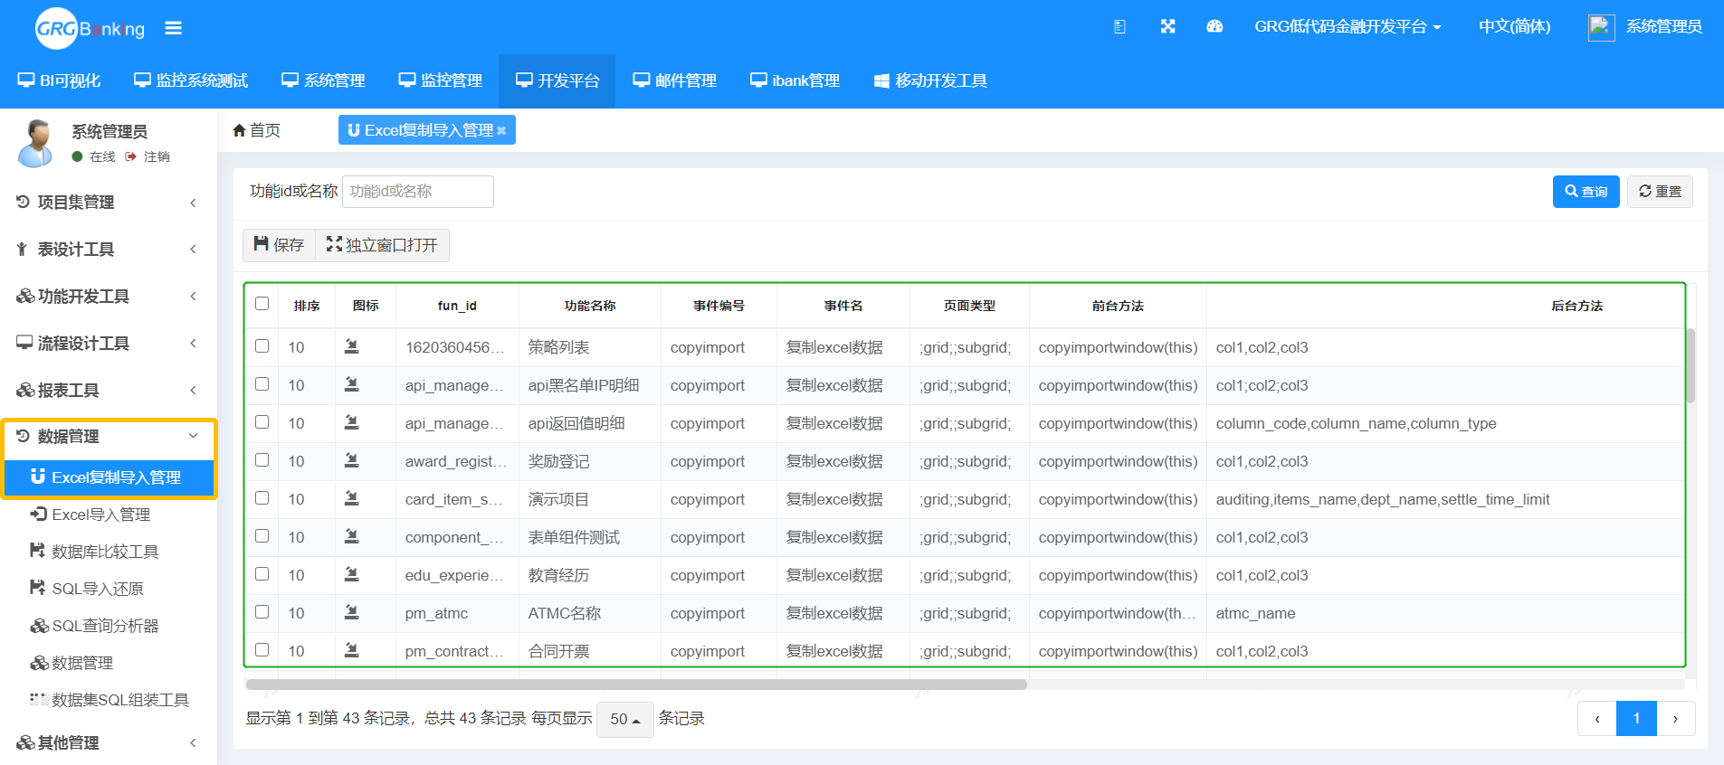Click the 重置 reset button
Image resolution: width=1724 pixels, height=765 pixels.
tap(1660, 192)
